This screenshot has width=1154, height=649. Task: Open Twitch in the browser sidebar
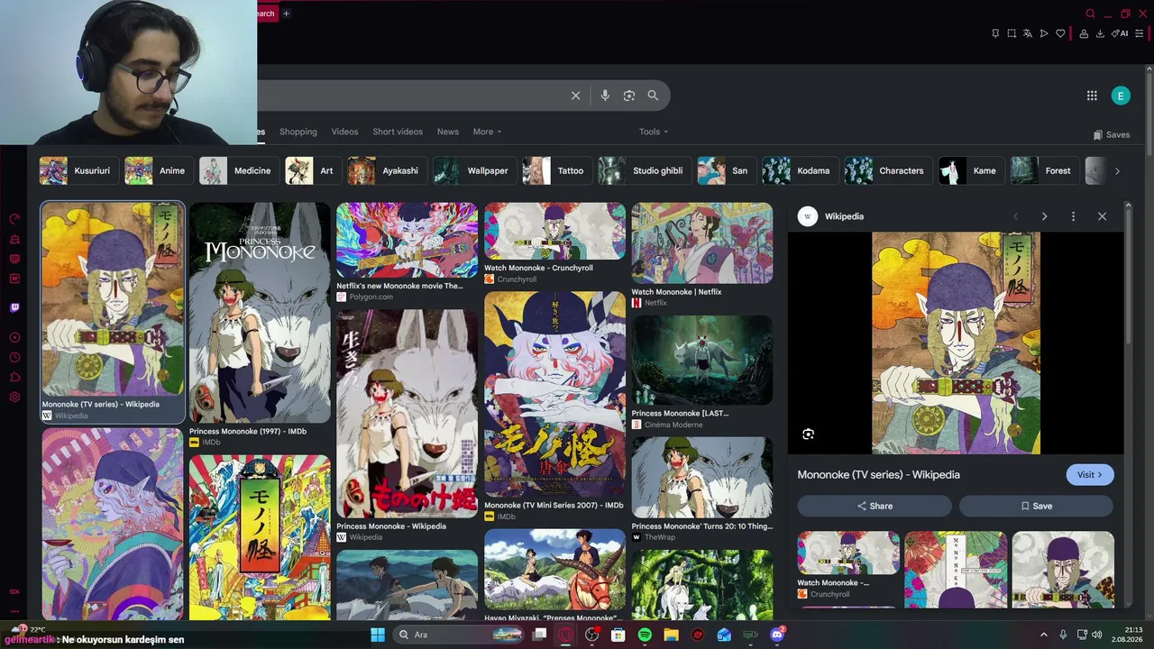tap(14, 307)
